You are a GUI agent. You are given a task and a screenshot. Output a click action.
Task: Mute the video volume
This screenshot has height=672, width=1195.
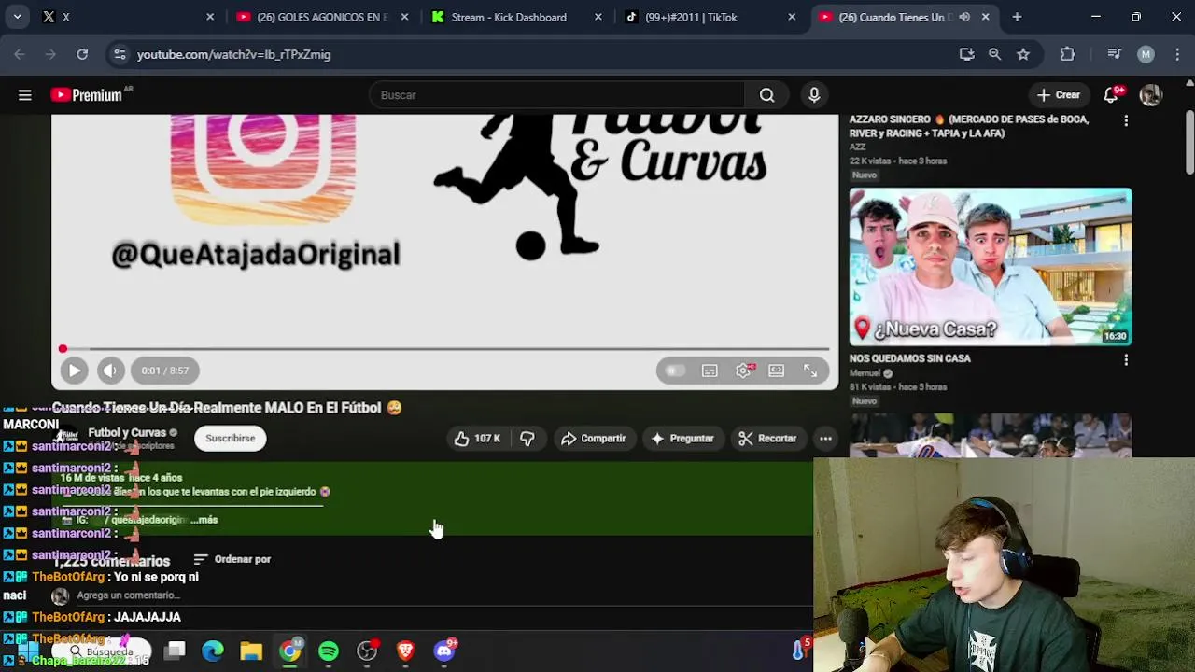click(110, 371)
